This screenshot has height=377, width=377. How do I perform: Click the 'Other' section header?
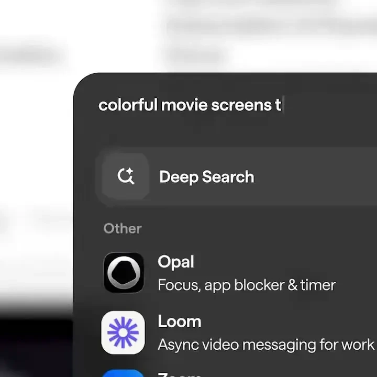point(123,228)
